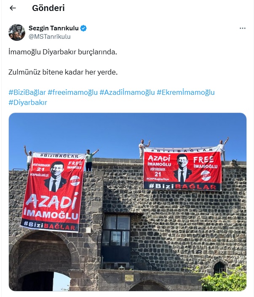Viewport: 254px width, 297px height.
Task: Open the #Azadiİmamoğlu hashtag
Action: click(127, 92)
